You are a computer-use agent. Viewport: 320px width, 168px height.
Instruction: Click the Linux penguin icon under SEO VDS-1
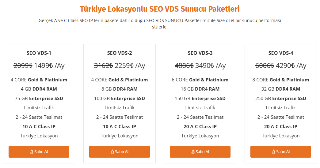point(32,152)
